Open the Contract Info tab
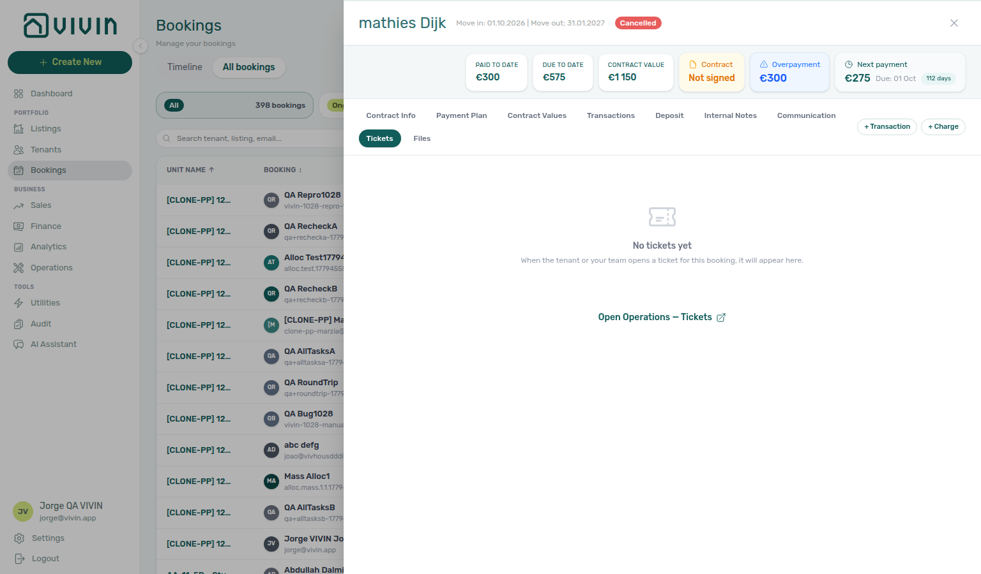Screen dimensions: 981x574 (x=391, y=115)
